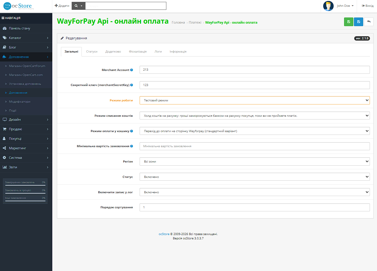Click the Маркетинг share icon
This screenshot has width=377, height=271.
coord(4,148)
